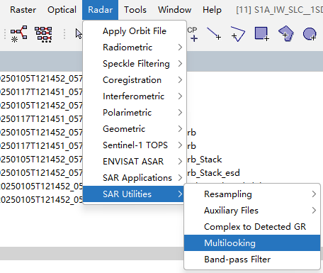Expand the Coregistration submenu
323x273 pixels.
click(x=135, y=80)
